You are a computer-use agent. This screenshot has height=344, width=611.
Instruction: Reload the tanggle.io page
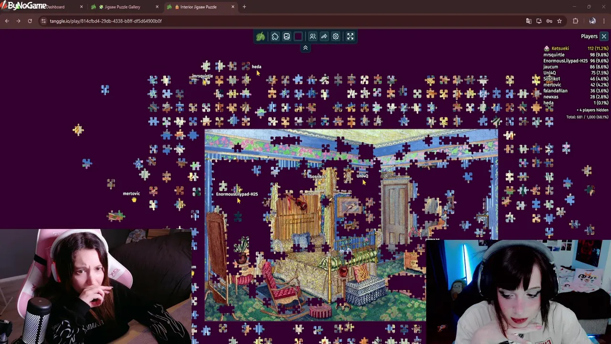pos(30,21)
